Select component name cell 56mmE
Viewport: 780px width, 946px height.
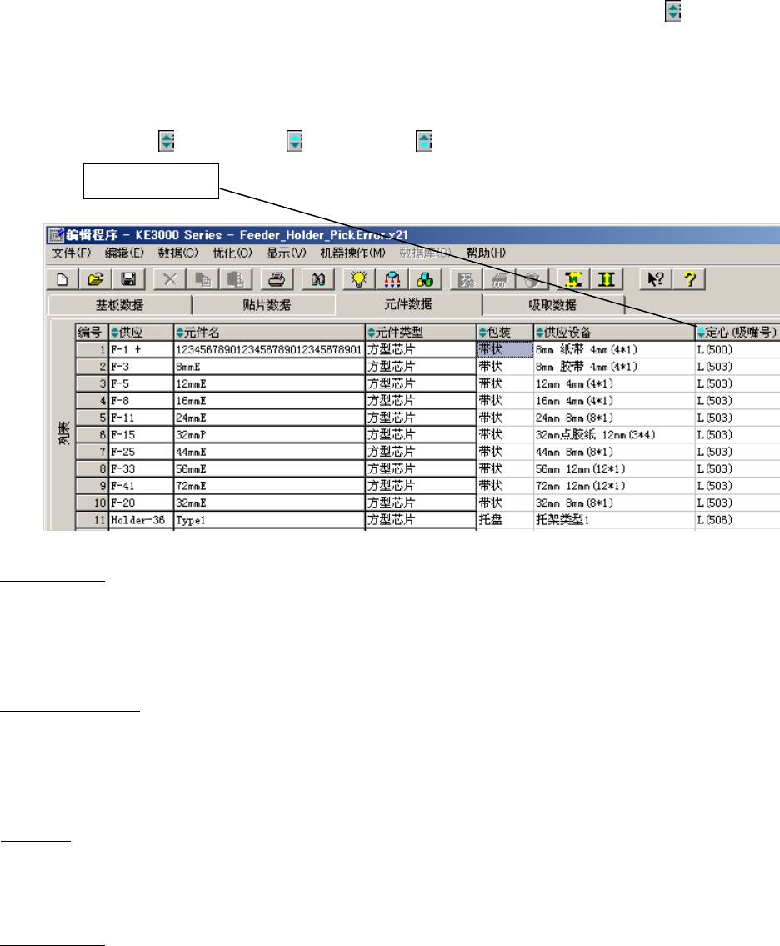tap(270, 468)
